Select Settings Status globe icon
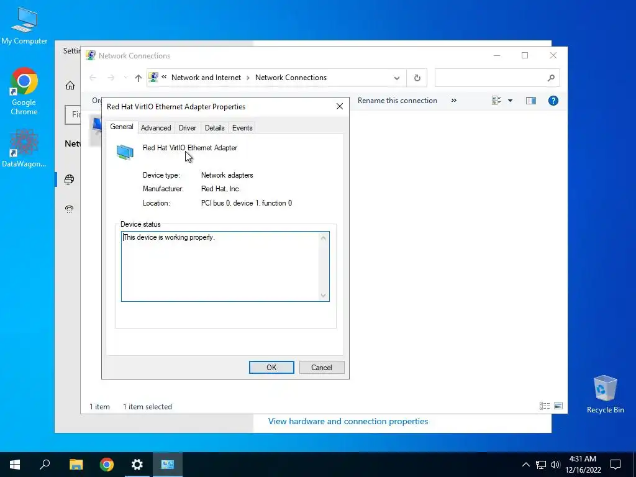The height and width of the screenshot is (477, 636). click(70, 179)
